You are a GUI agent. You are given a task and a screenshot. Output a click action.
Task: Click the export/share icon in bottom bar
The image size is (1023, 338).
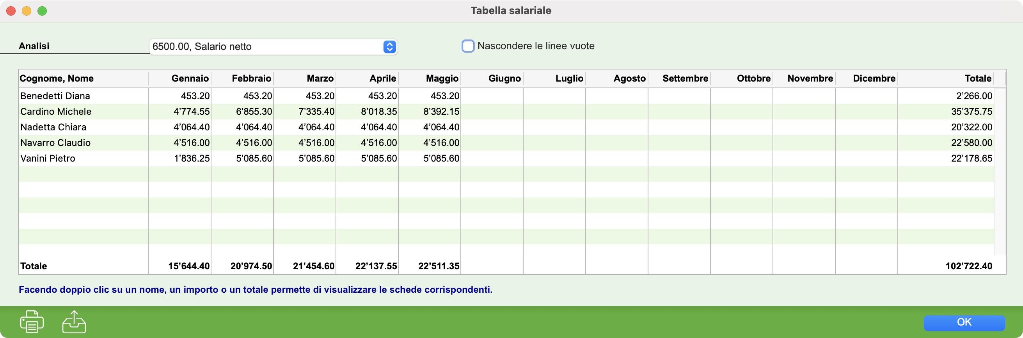point(74,321)
